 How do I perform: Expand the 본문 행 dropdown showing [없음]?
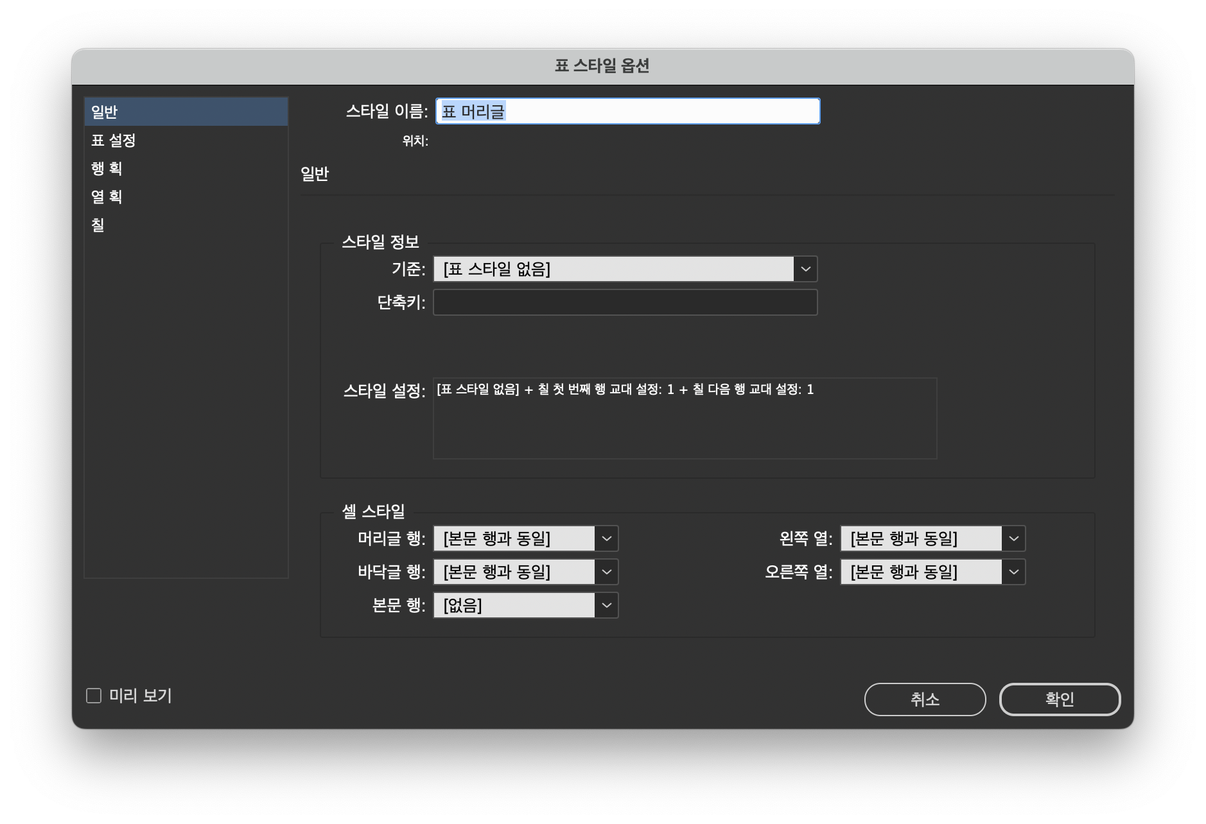[x=520, y=605]
